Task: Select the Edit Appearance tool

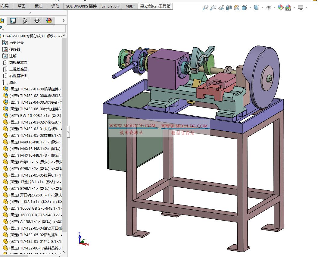Action: pyautogui.click(x=280, y=7)
